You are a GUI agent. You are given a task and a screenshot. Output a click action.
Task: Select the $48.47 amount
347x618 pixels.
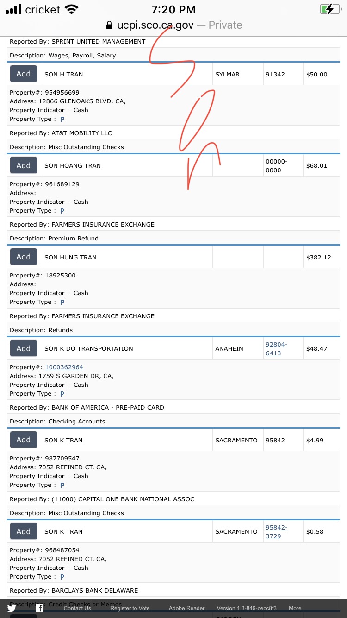(316, 349)
